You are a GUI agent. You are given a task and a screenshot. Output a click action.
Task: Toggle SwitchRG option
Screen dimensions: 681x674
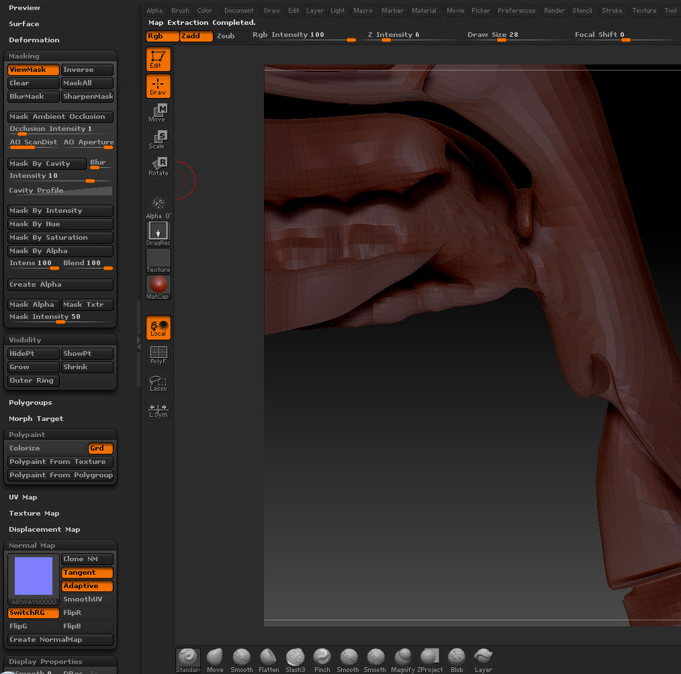pyautogui.click(x=34, y=613)
